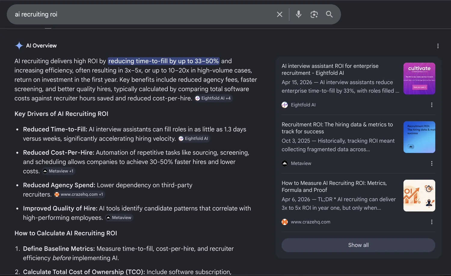Open 'AI interview assistant ROI for enterprise recruitment' article

[330, 69]
